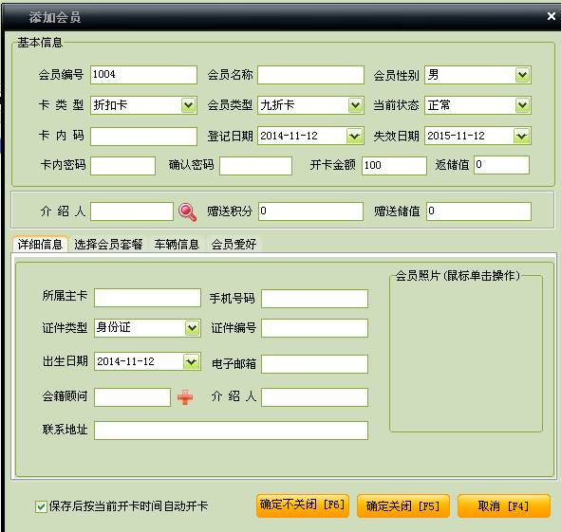The image size is (561, 532).
Task: Expand the 证件类型 dropdown showing 身份证
Action: 192,328
